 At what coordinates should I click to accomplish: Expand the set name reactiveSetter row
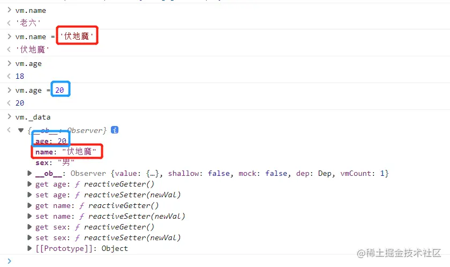click(x=29, y=216)
